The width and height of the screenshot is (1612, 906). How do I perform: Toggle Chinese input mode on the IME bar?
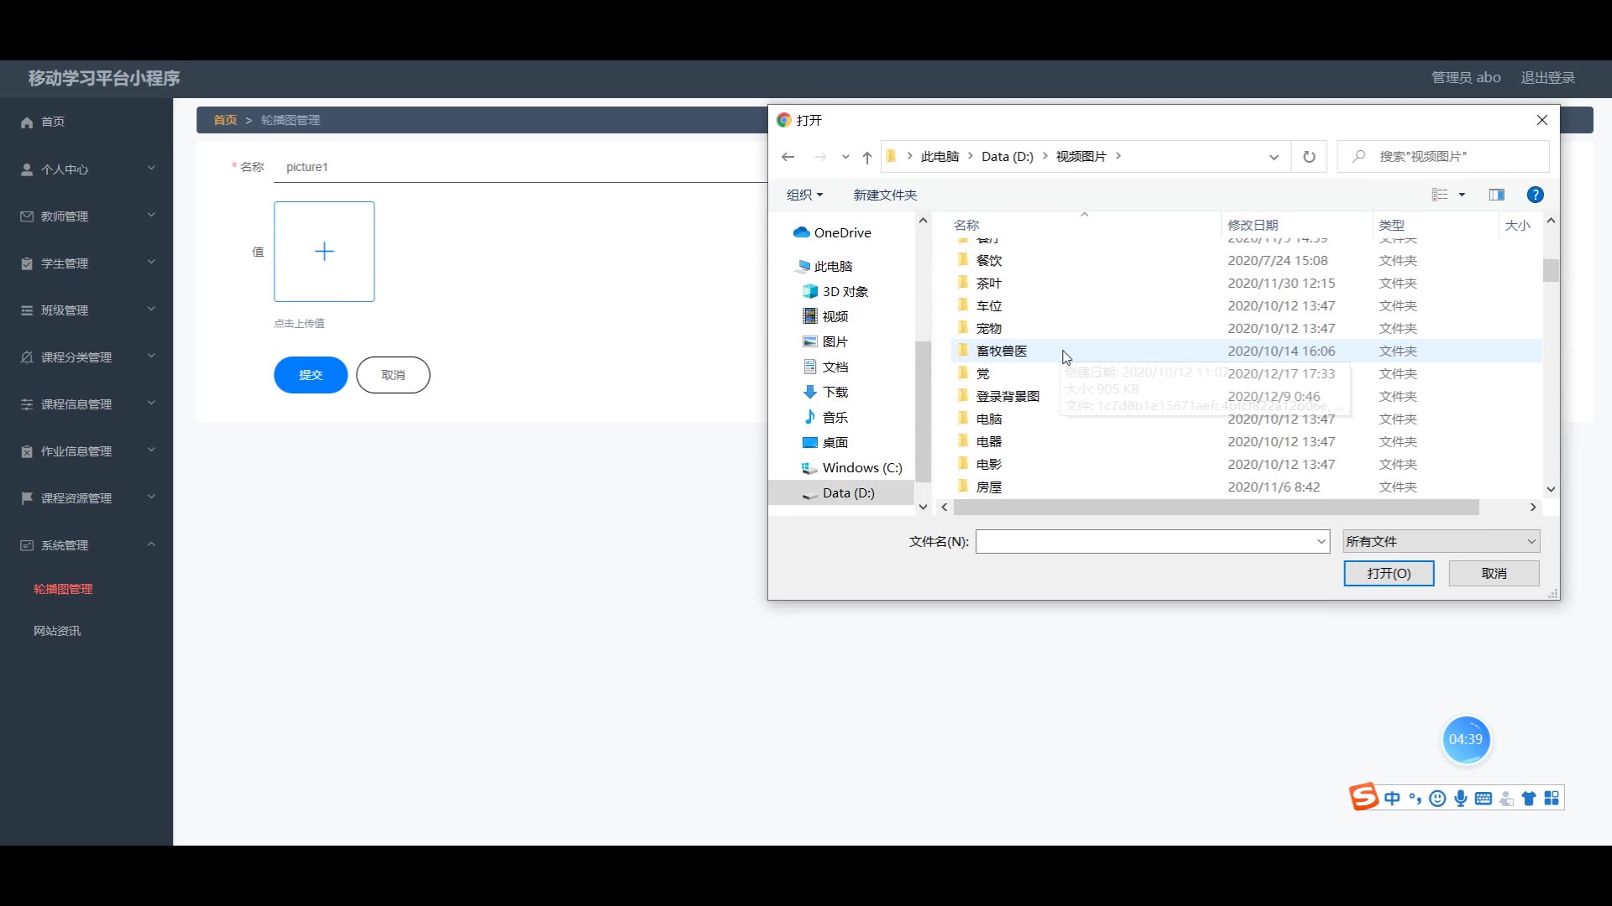pyautogui.click(x=1392, y=799)
